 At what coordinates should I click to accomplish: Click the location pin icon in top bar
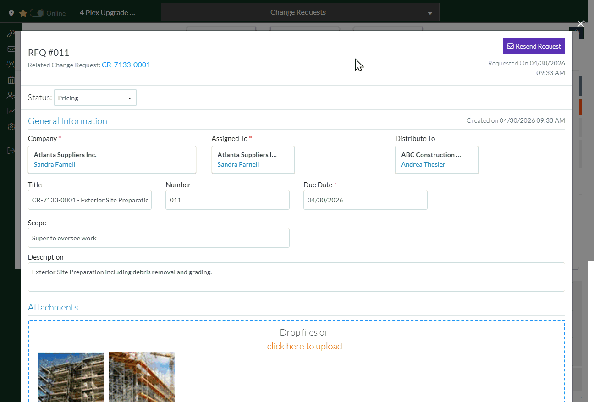click(11, 13)
